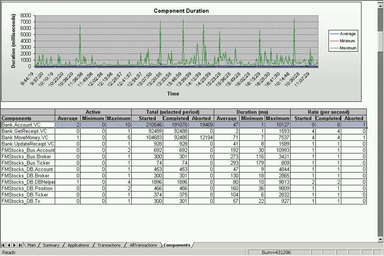Screen dimensions: 384x256
Task: Select the Bank.GetReceipt.VC cell
Action: 28,131
